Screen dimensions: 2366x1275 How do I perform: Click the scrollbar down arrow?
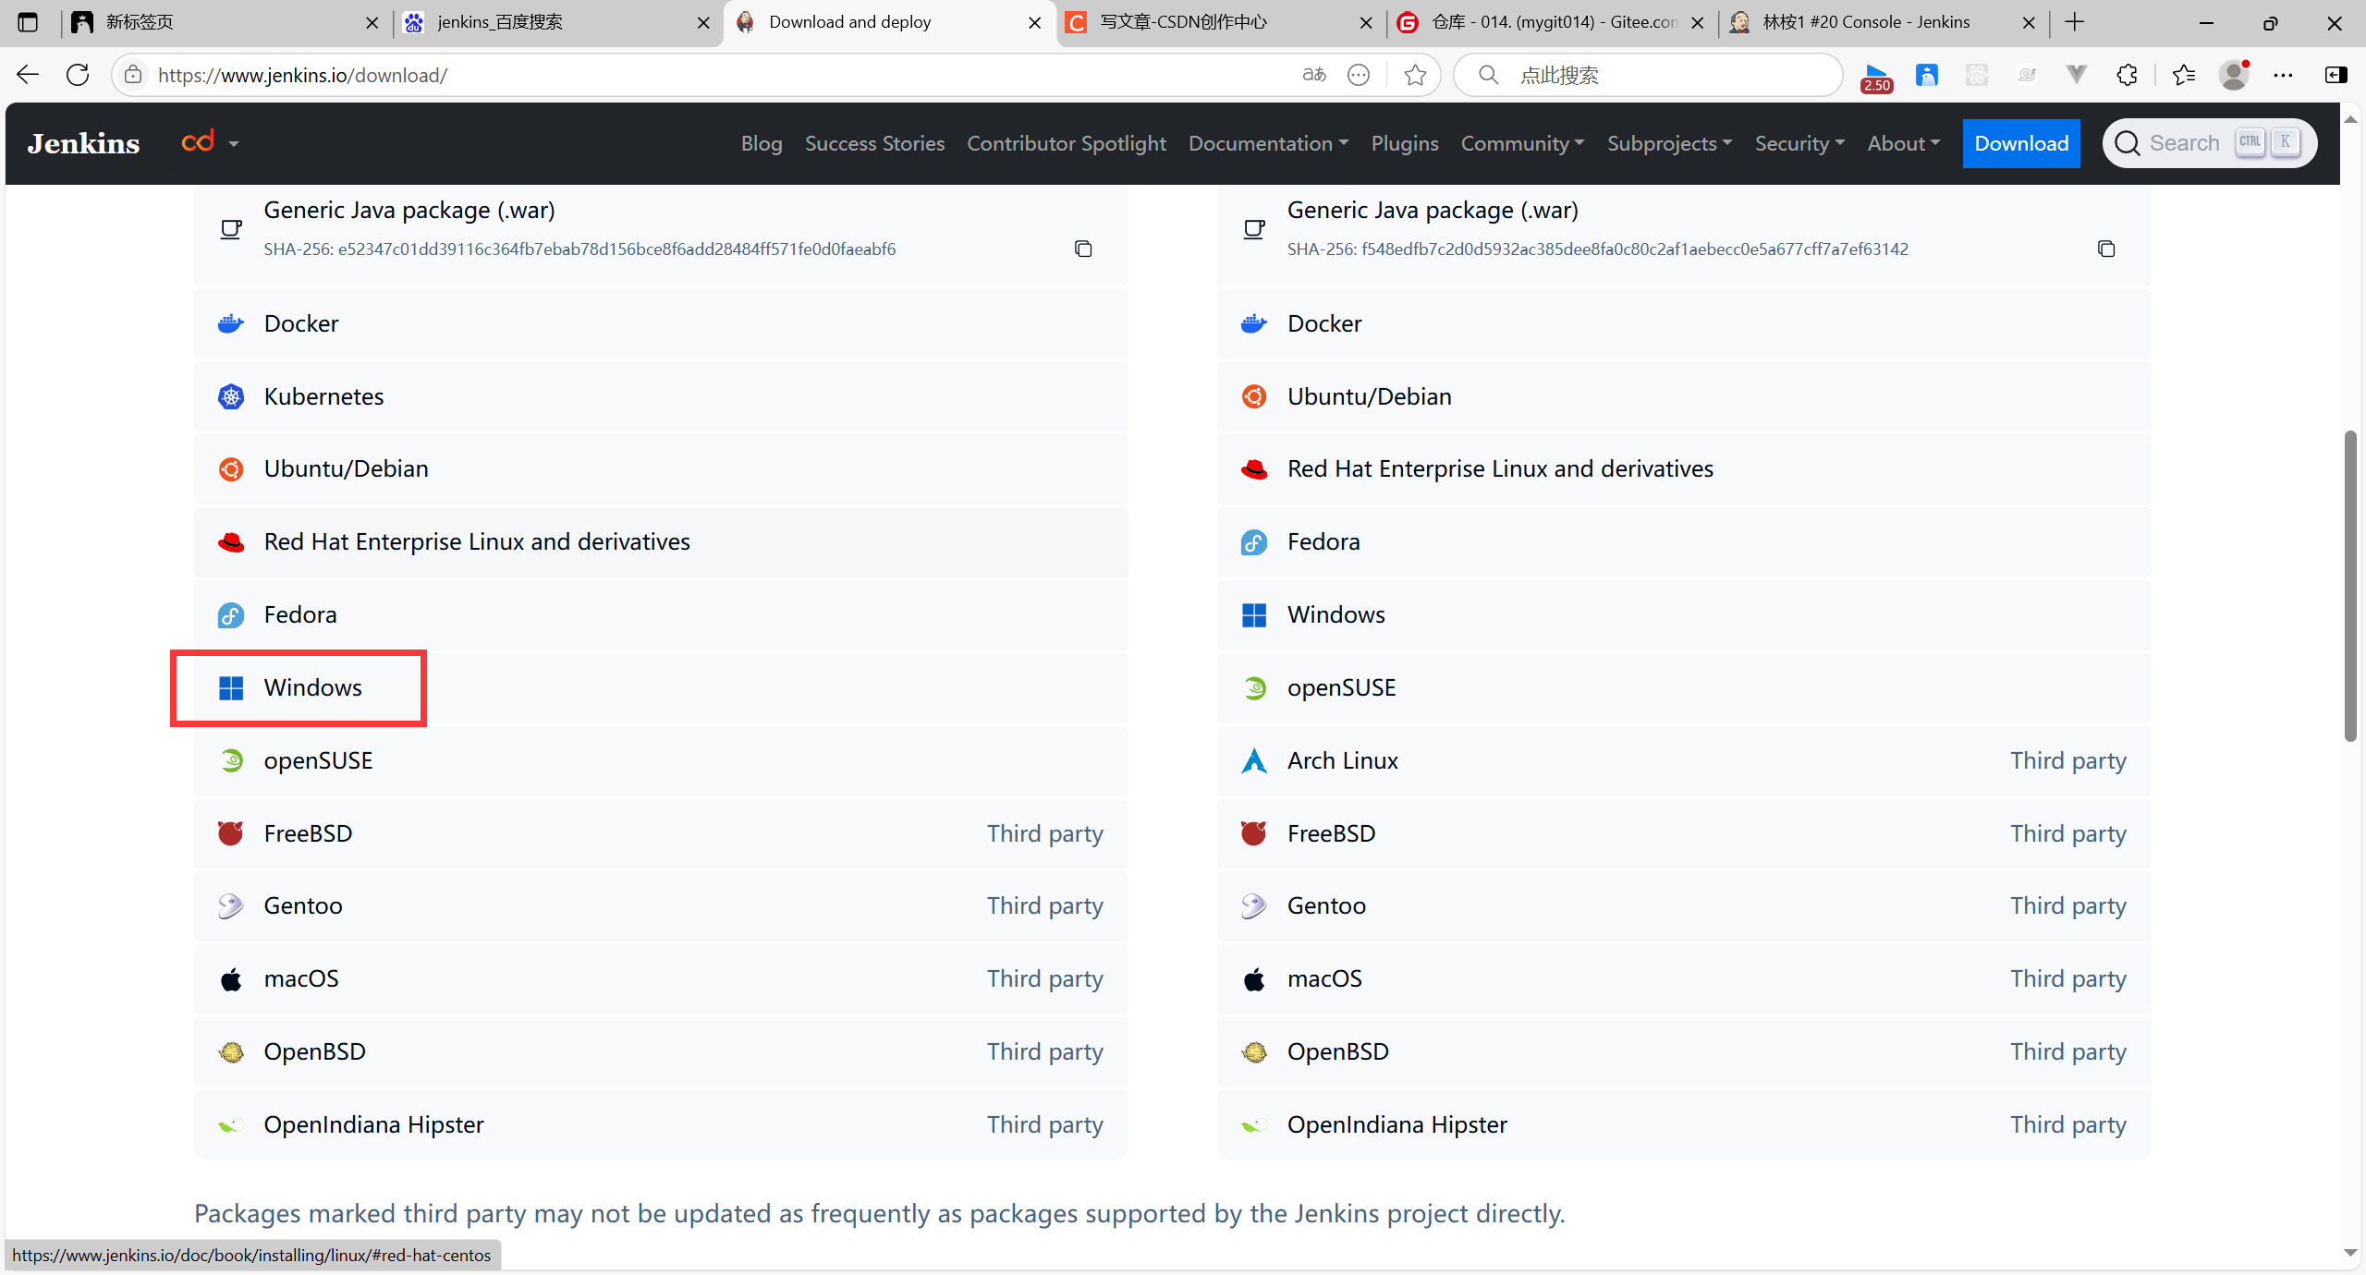click(x=2350, y=1254)
